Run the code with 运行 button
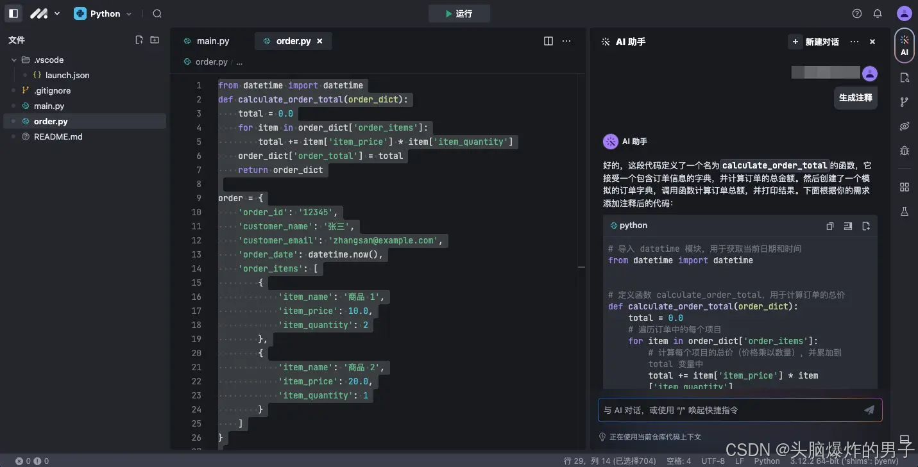 [x=459, y=13]
